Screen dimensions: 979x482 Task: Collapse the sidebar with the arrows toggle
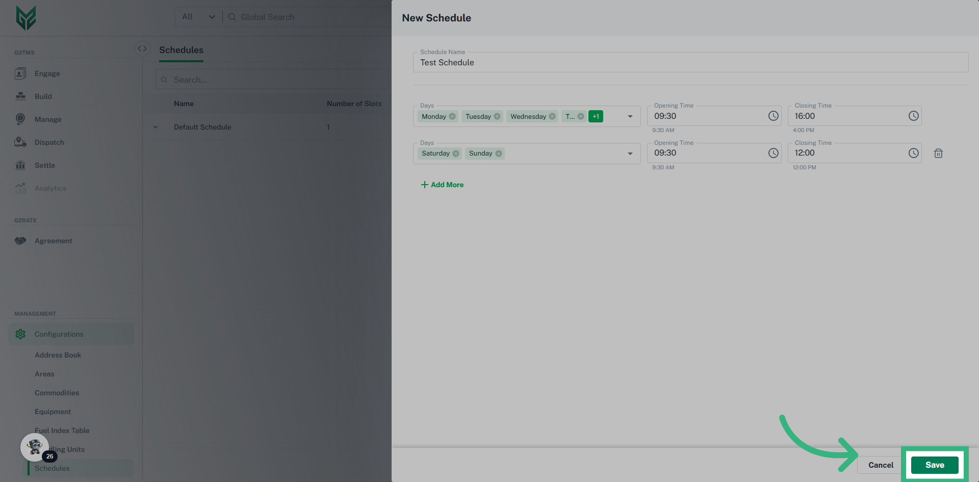(x=142, y=49)
